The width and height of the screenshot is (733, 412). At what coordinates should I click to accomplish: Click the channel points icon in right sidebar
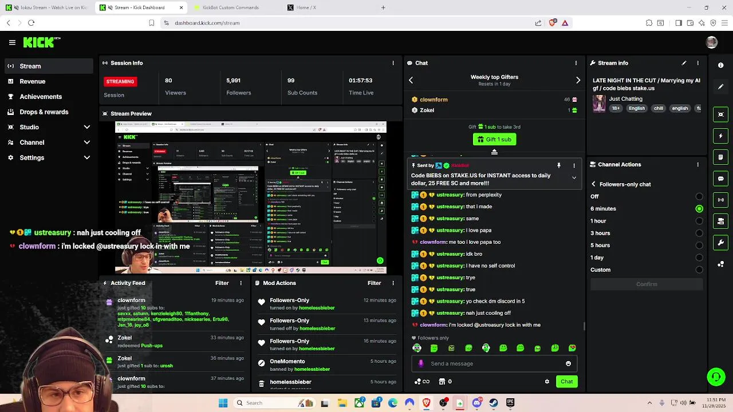721,264
